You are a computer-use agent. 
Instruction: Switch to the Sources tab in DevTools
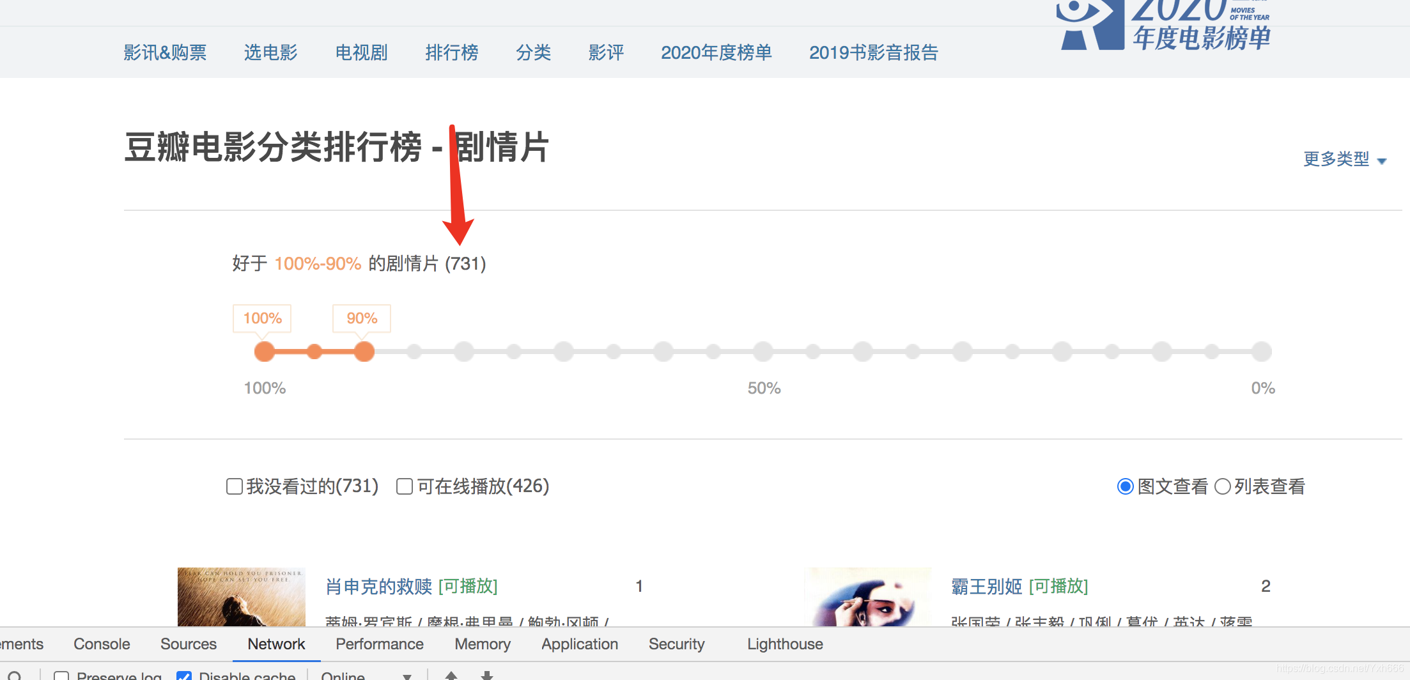pyautogui.click(x=189, y=644)
